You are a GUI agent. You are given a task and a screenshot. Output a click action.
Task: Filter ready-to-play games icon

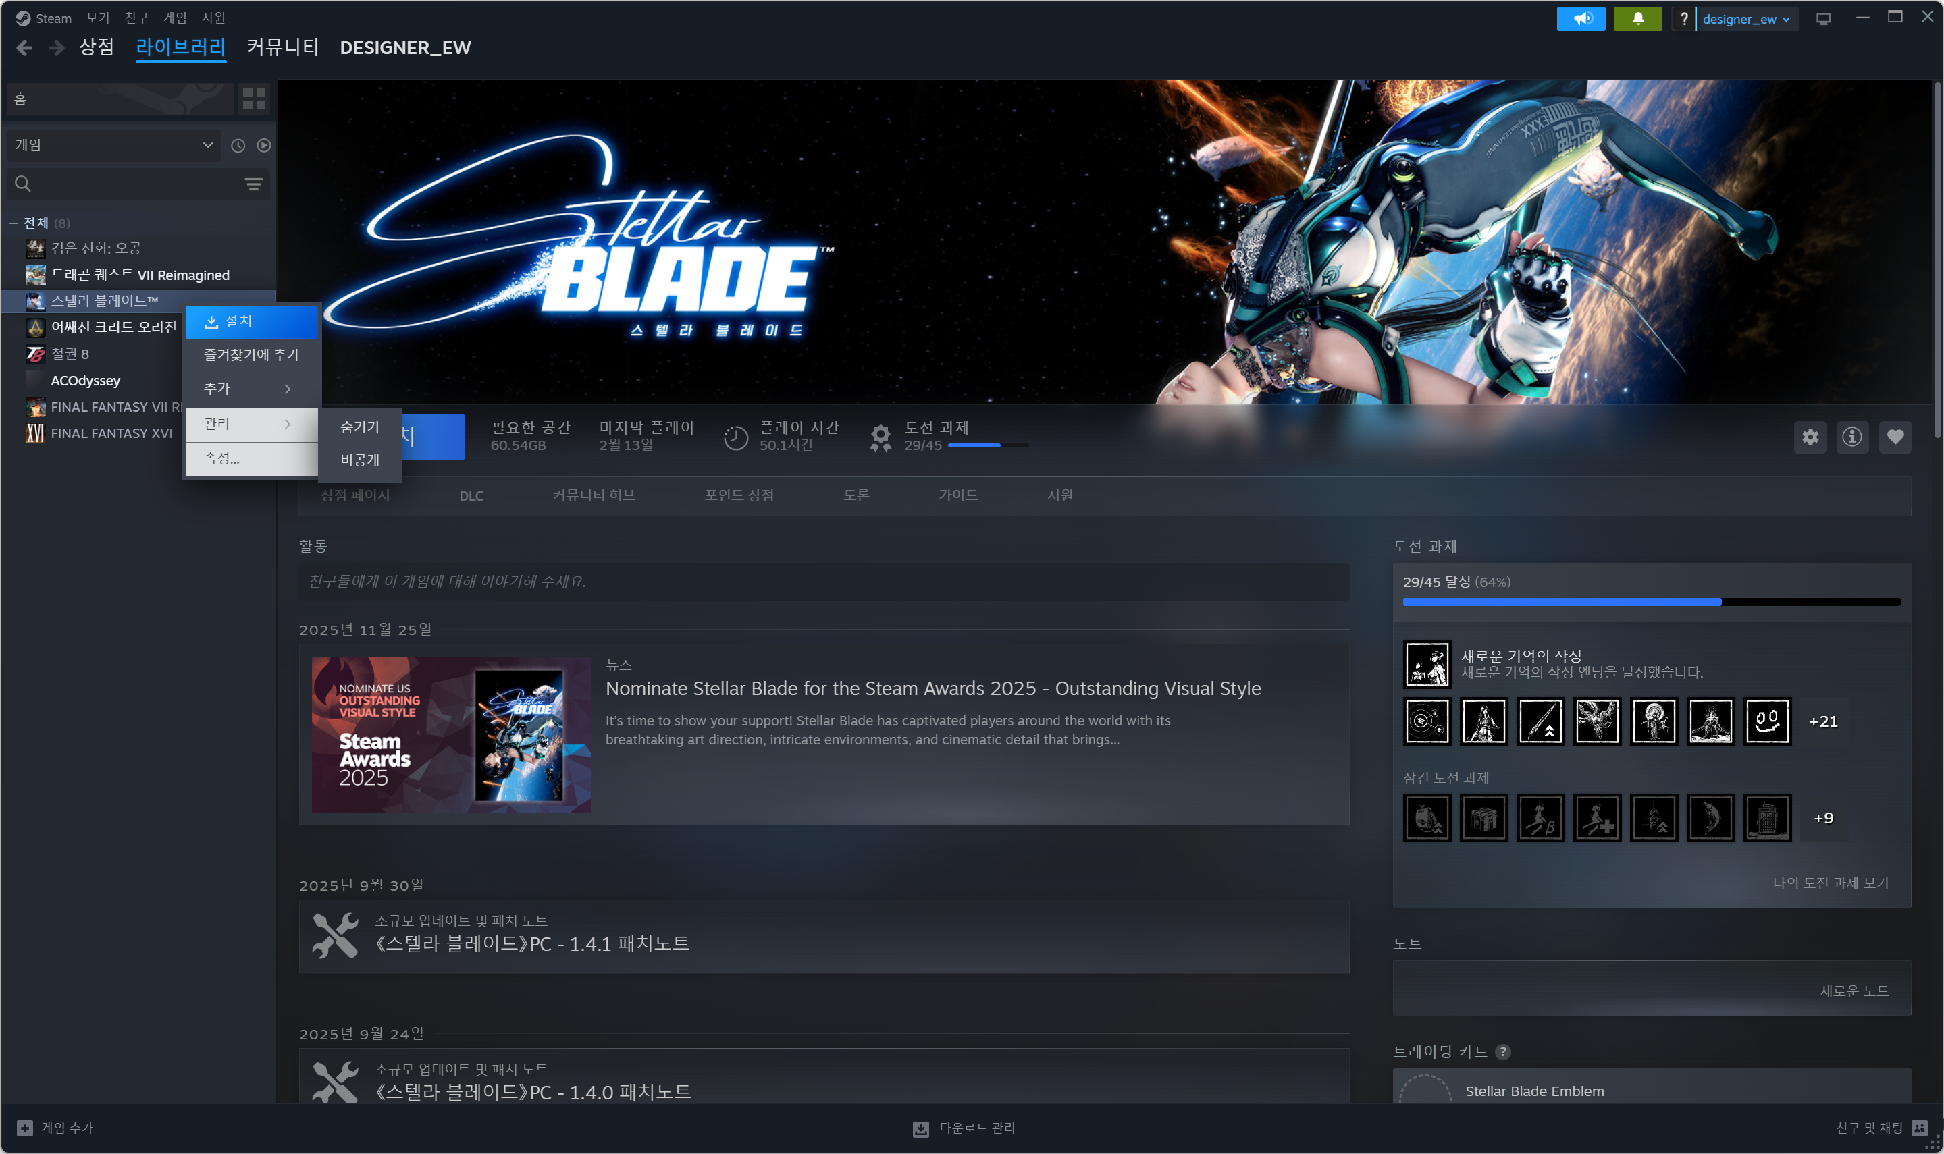(265, 145)
